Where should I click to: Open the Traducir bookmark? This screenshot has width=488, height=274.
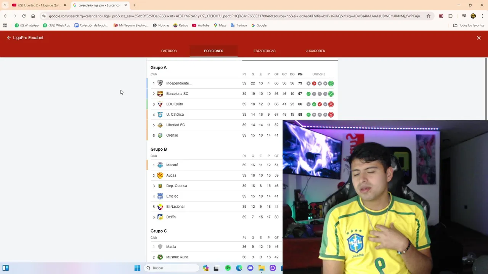tap(239, 25)
